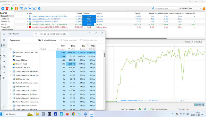
Task: Toggle alternative speed limits icon in status bar
Action: click(x=145, y=109)
